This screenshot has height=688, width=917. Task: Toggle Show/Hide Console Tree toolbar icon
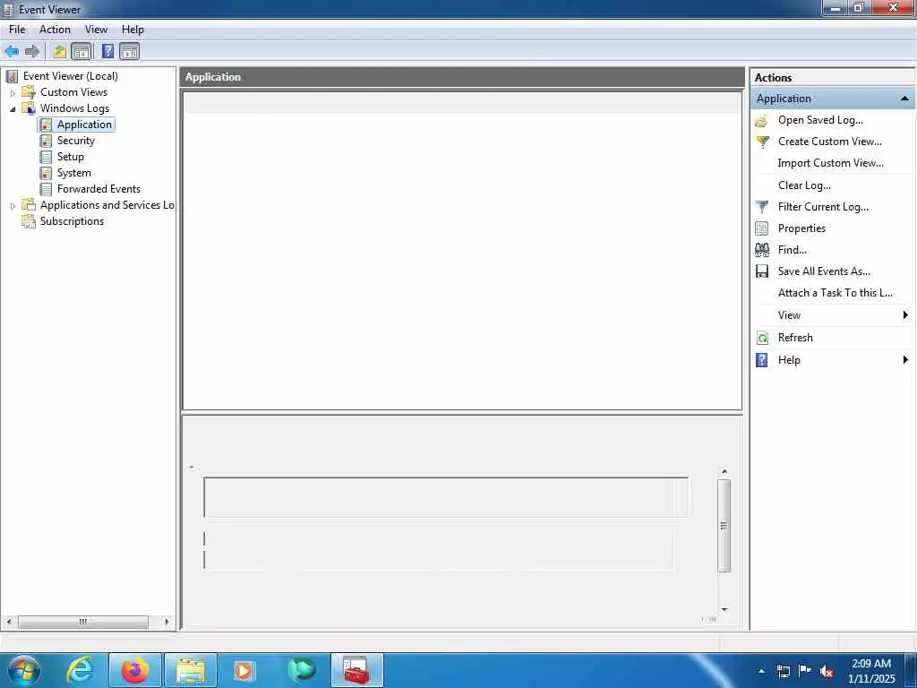81,51
